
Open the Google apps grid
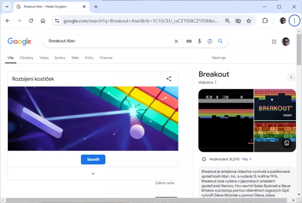(x=274, y=42)
